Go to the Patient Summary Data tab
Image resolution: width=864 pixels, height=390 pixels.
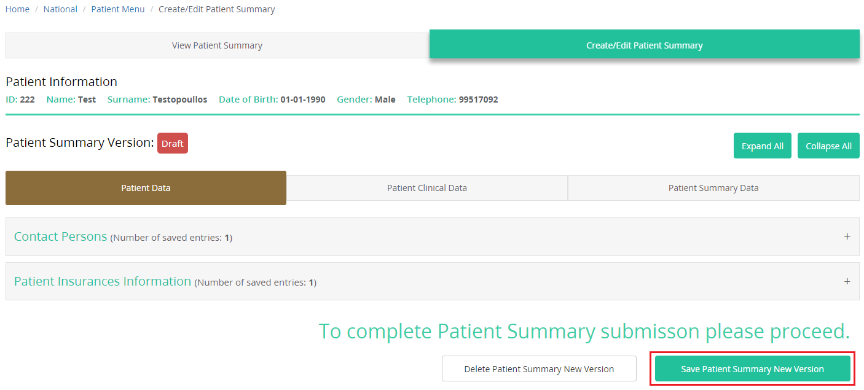(x=713, y=188)
